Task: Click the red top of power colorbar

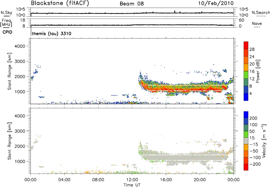Action: [246, 45]
